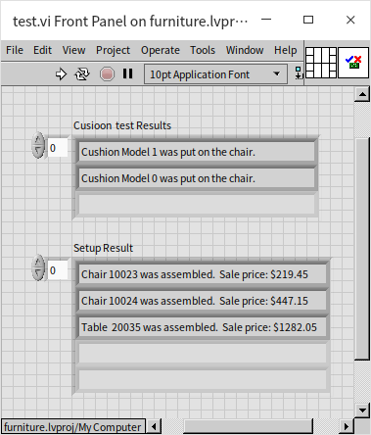Image resolution: width=371 pixels, height=435 pixels.
Task: Decrement the Setup Result array index
Action: 38,273
